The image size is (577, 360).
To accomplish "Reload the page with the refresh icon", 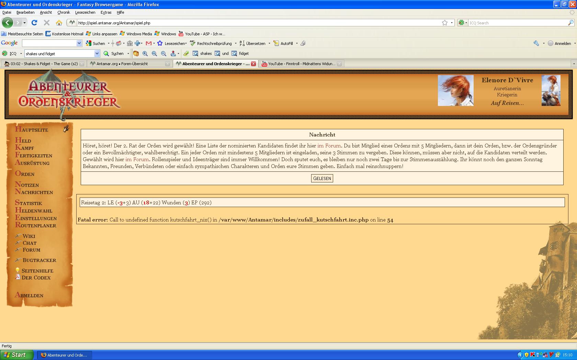I will [34, 23].
